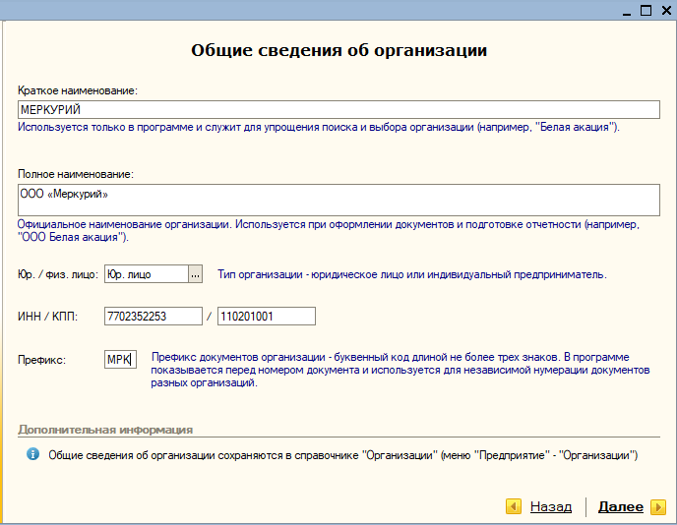677x525 pixels.
Task: Go to next step with Далее
Action: coord(621,506)
